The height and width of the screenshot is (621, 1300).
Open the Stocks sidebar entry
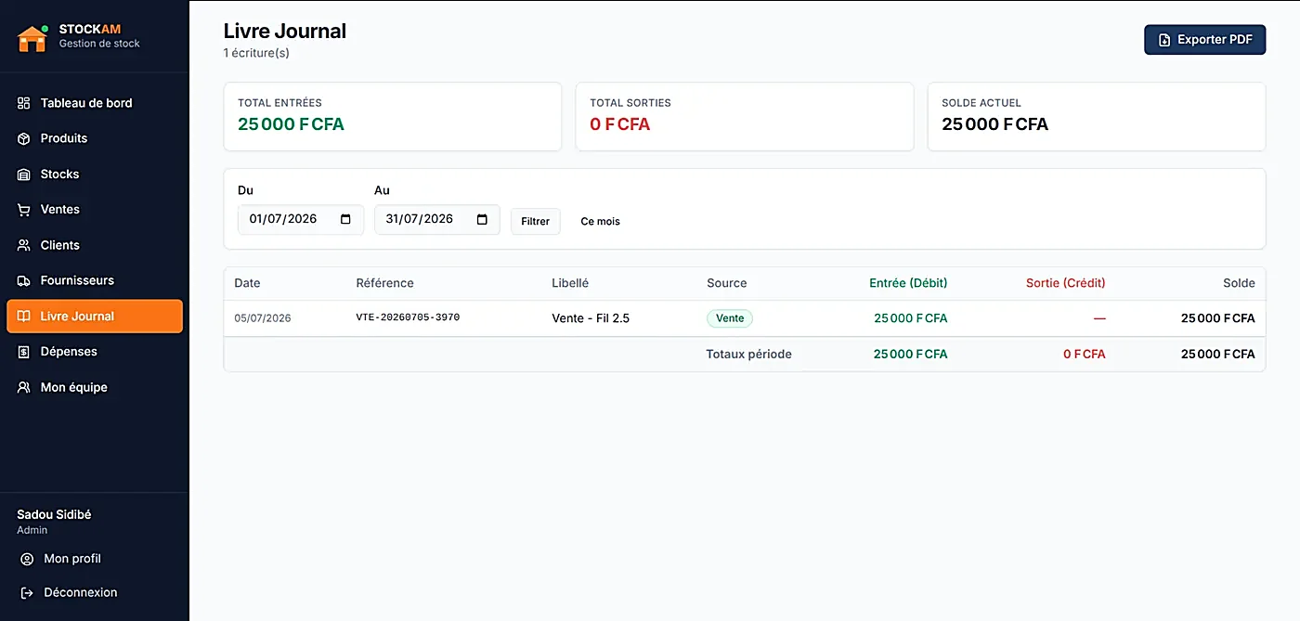[x=95, y=175]
